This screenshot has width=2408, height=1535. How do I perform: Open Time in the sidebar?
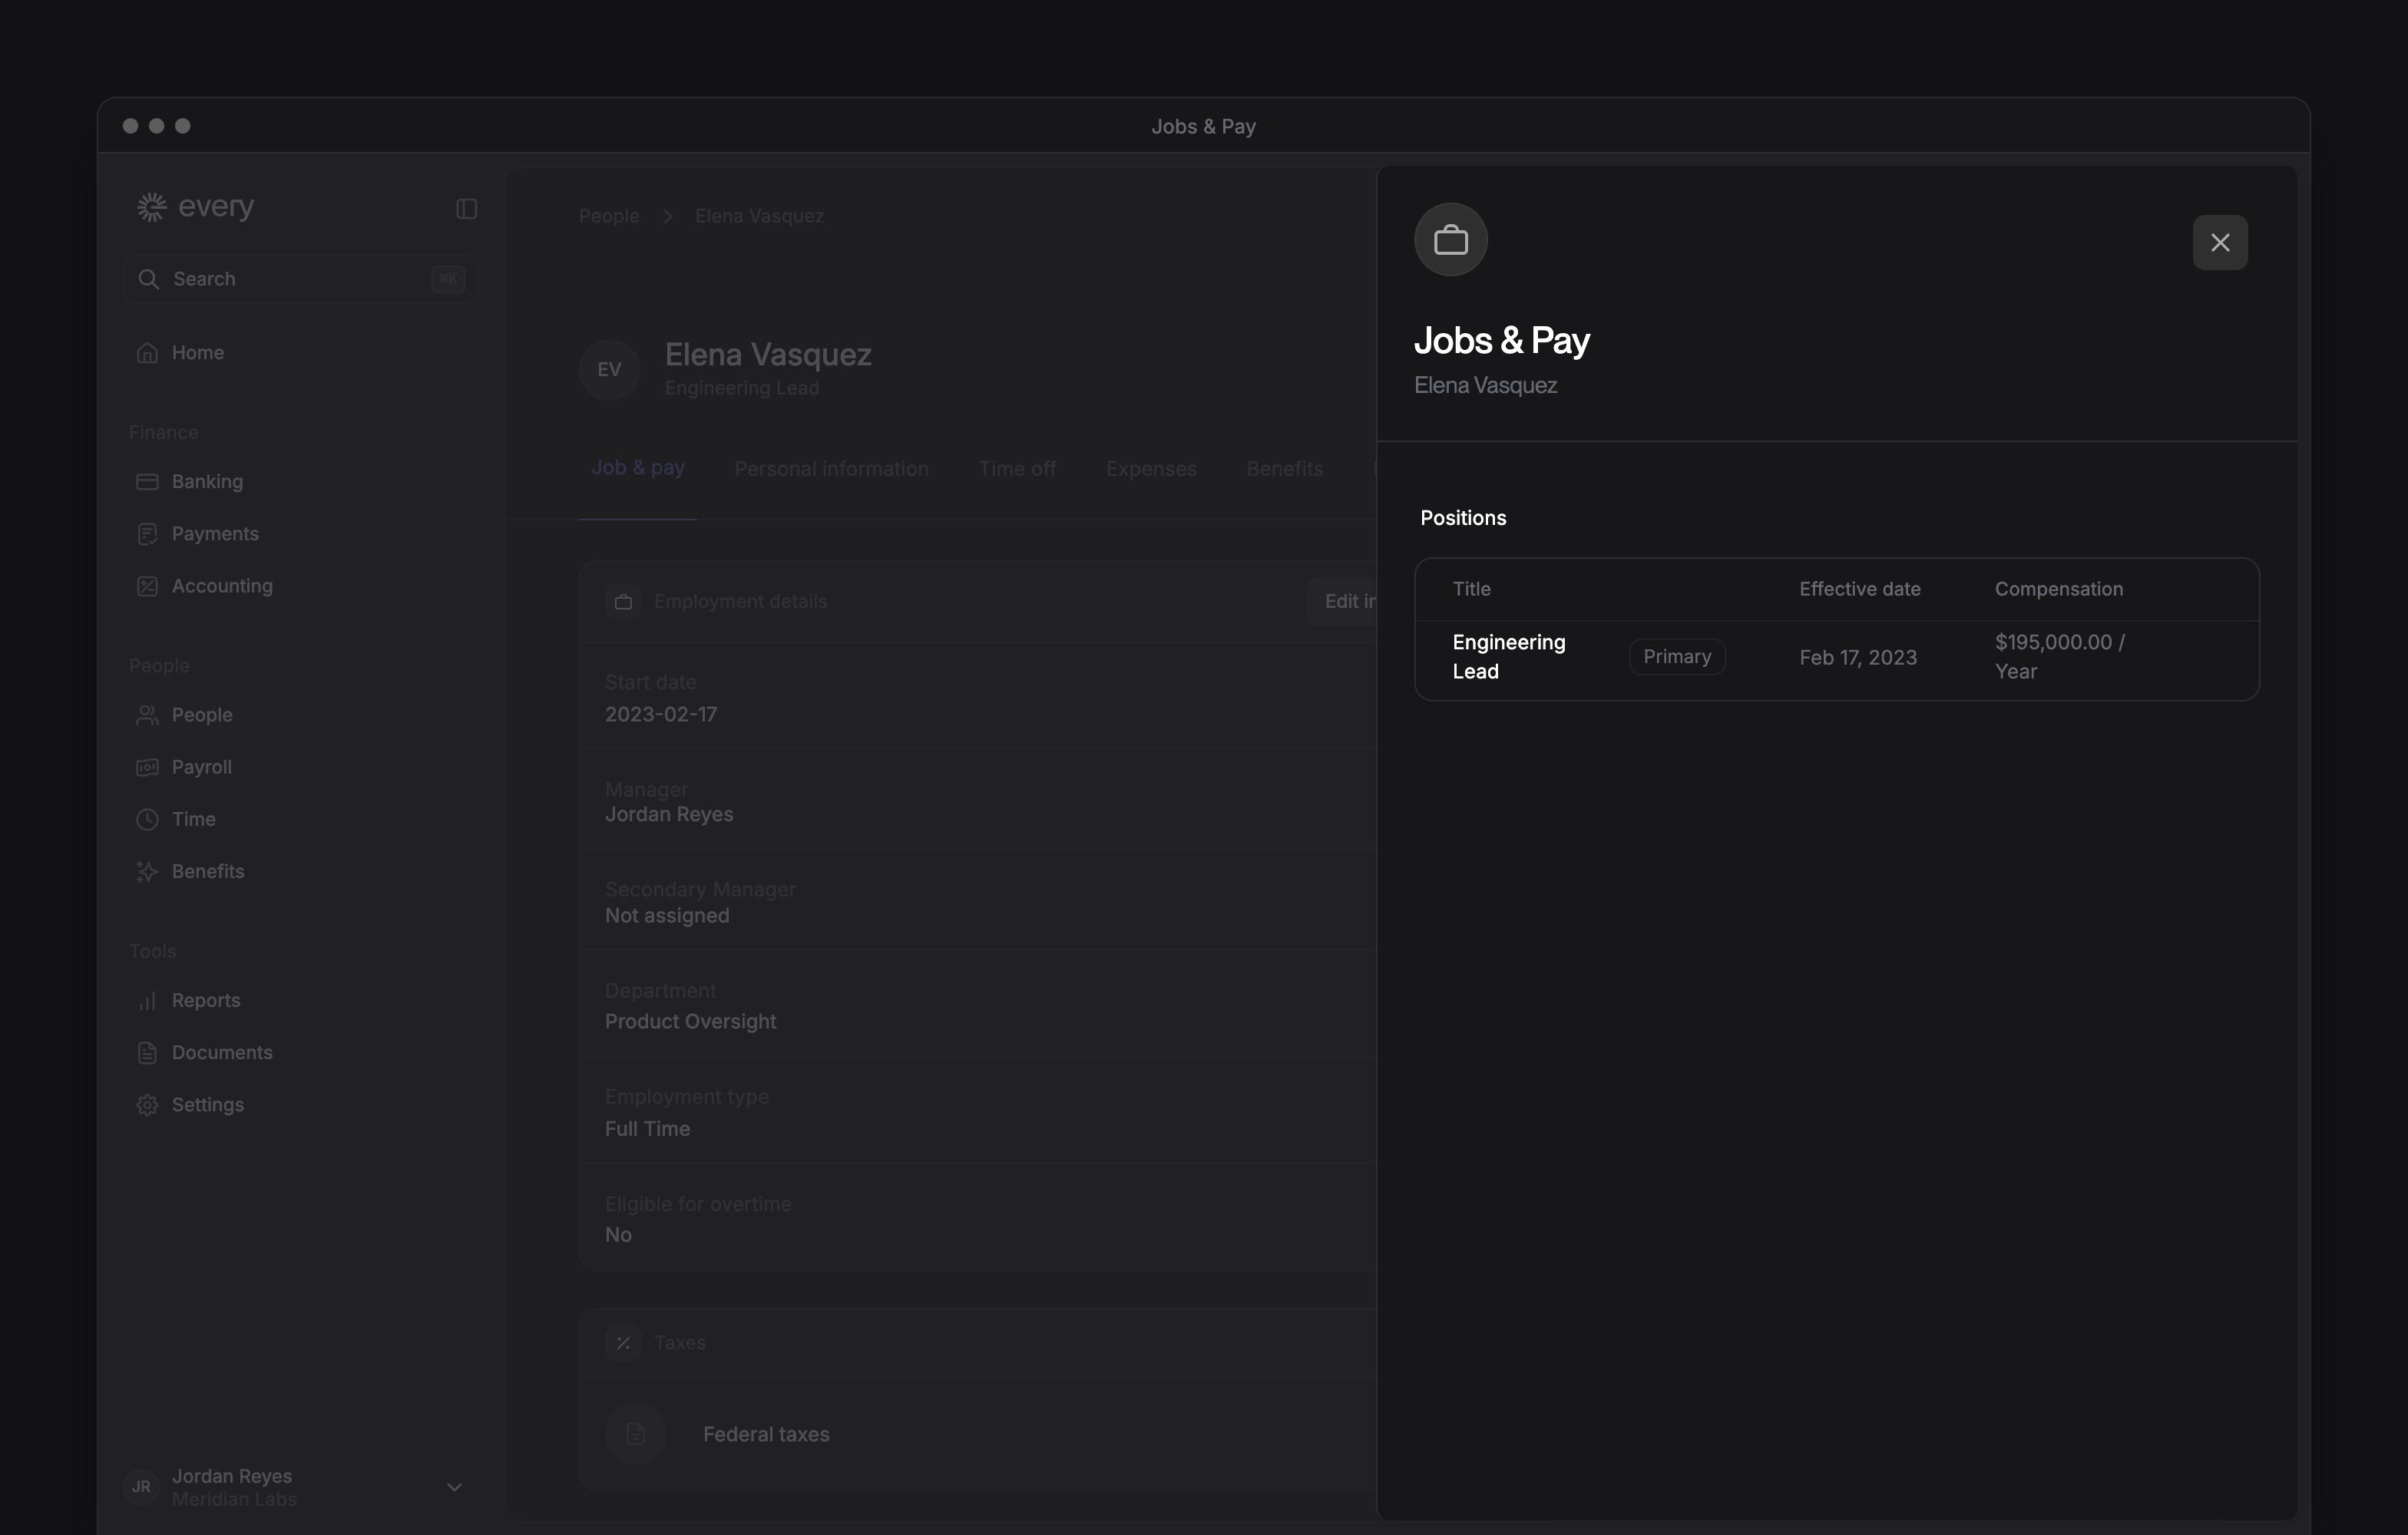(301, 818)
